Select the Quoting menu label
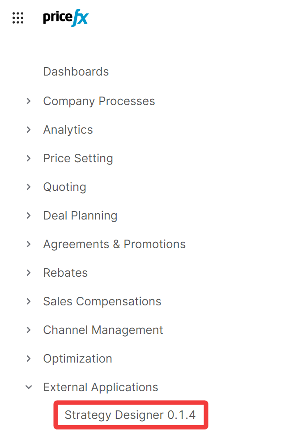 (64, 187)
